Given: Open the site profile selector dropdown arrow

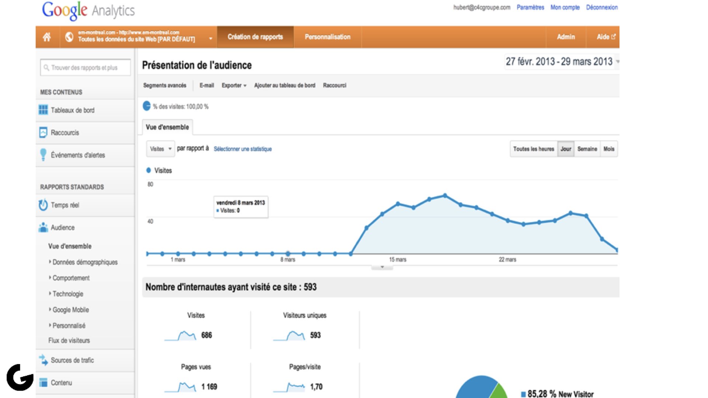Looking at the screenshot, I should coord(211,38).
